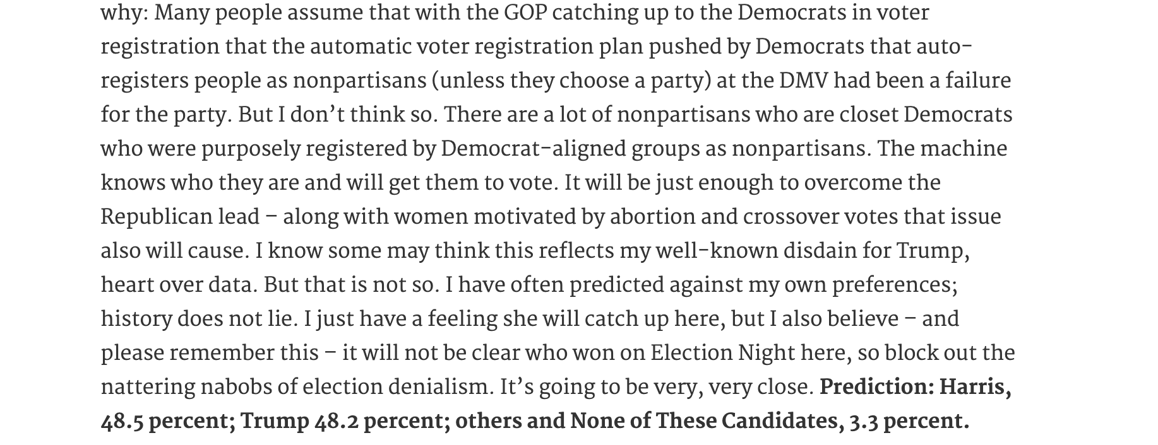Click the word "history" starting a line

pos(136,320)
